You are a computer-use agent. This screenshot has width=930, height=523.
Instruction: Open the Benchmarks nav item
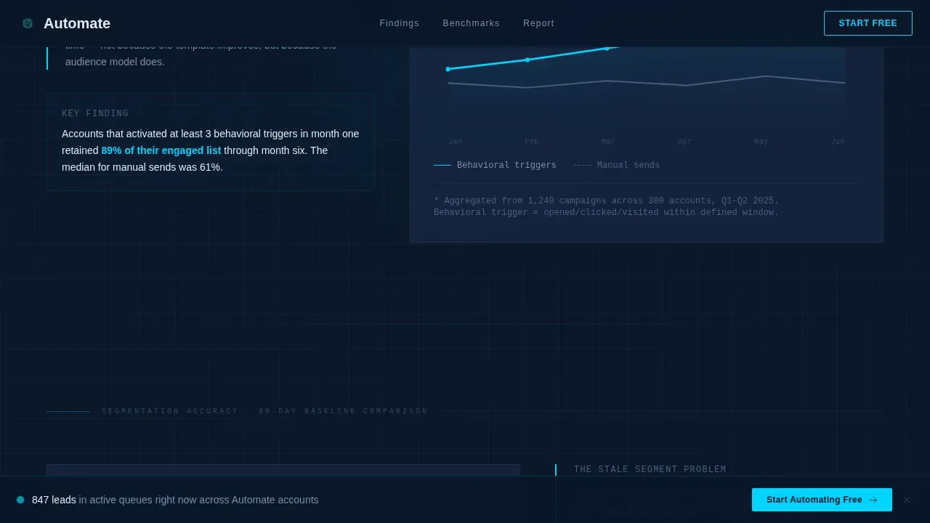(x=471, y=23)
